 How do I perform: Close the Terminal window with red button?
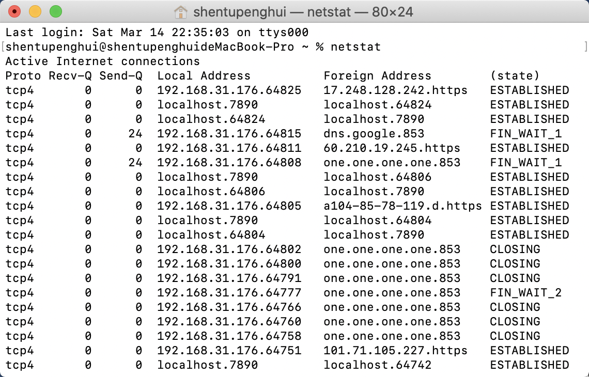coord(15,11)
